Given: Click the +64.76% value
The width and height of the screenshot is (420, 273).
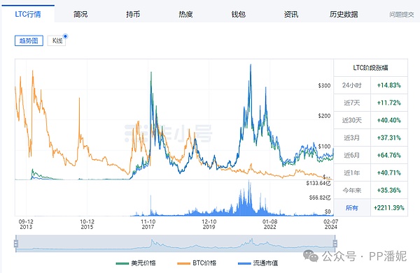Looking at the screenshot, I should click(389, 155).
